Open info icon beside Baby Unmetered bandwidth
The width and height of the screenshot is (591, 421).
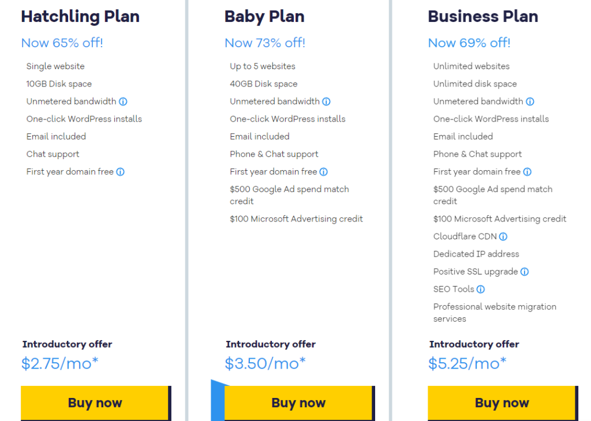(327, 102)
